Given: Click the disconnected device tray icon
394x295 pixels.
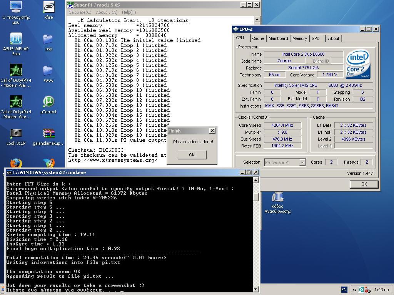Looking at the screenshot, I should [367, 290].
